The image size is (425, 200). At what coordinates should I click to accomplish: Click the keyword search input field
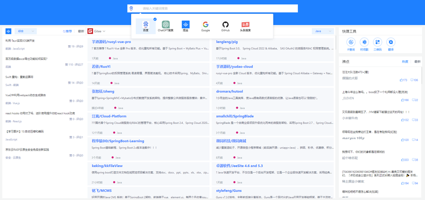(212, 9)
